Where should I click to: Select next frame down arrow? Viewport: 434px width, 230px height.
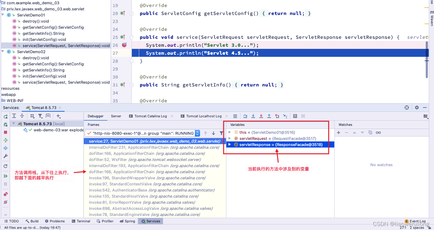[x=213, y=133]
